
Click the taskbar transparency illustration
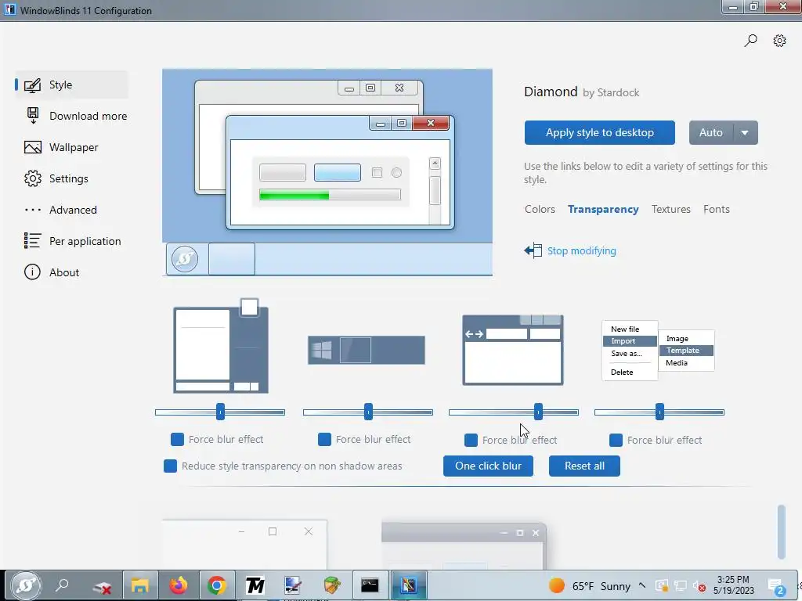pyautogui.click(x=367, y=350)
